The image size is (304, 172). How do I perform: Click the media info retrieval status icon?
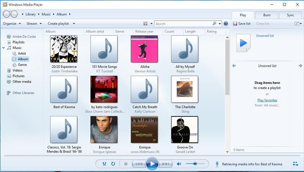pos(217,164)
